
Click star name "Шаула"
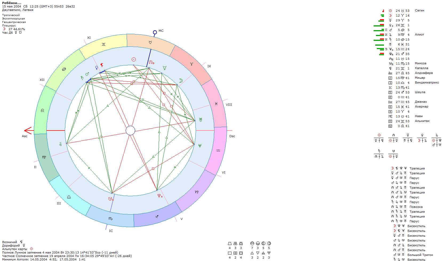[x=420, y=92]
